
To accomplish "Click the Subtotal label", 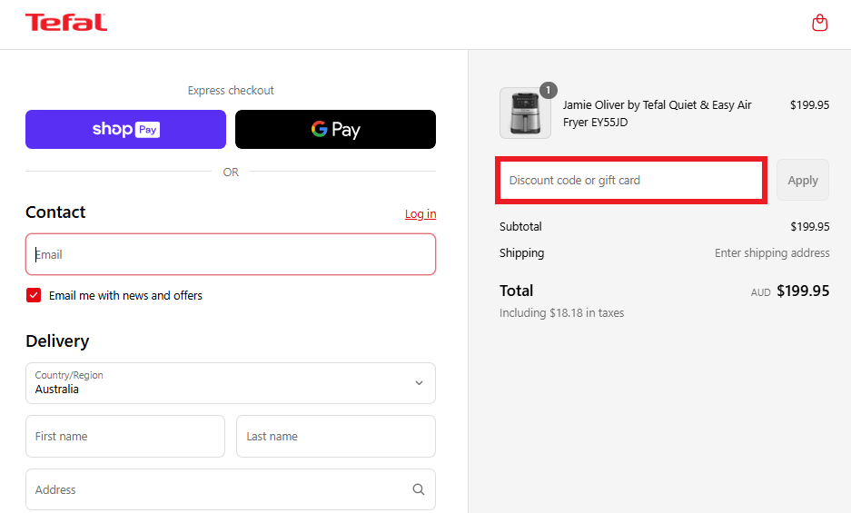I will [520, 226].
